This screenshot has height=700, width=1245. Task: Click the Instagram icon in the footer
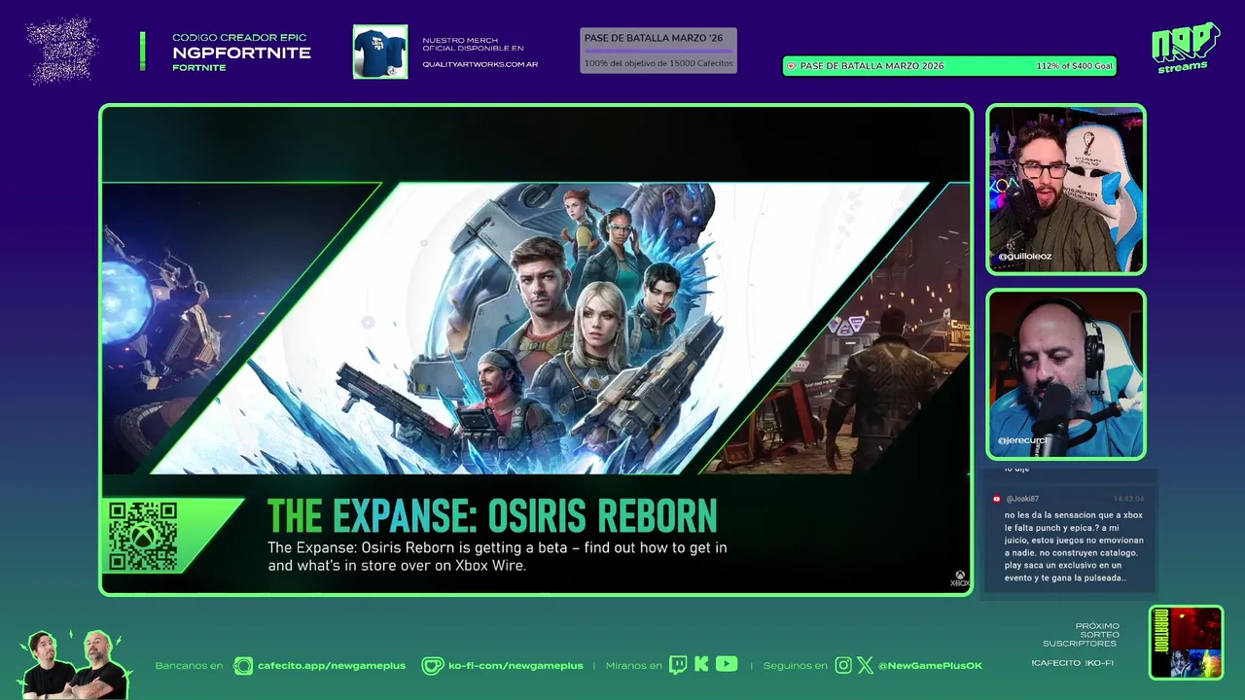pos(843,665)
